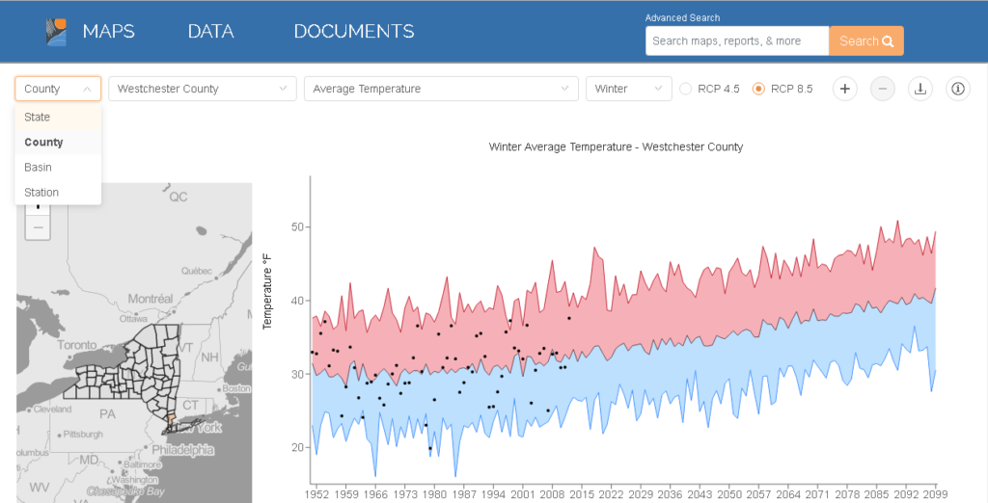Select the RCP 8.5 radio button
The image size is (988, 503).
[x=758, y=89]
